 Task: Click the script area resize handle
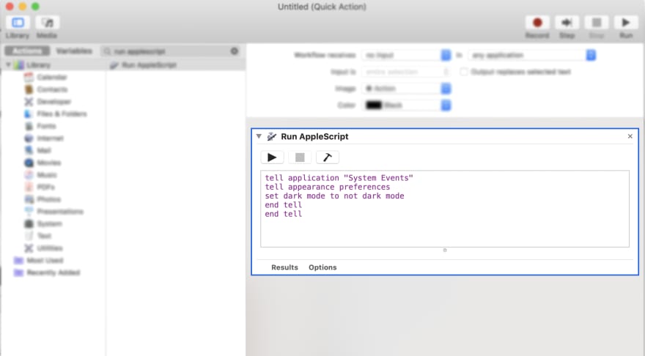[445, 250]
